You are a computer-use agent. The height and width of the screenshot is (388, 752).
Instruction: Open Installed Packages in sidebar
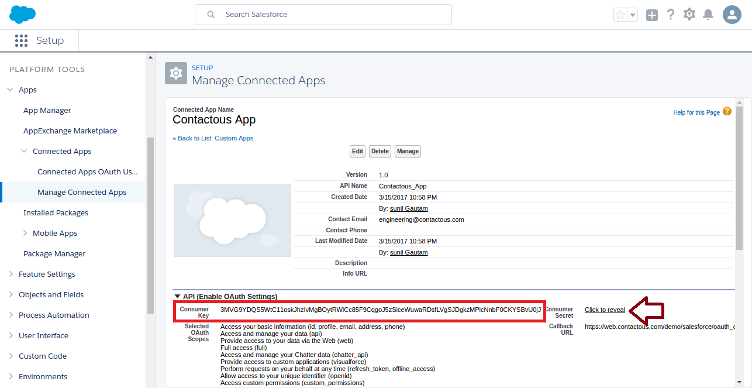(56, 212)
